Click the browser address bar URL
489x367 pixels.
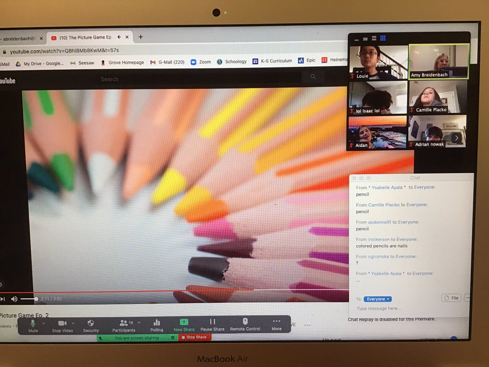64,51
